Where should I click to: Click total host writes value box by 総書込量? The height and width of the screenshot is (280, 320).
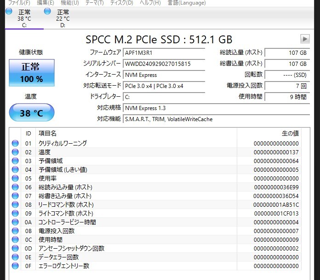pos(287,64)
